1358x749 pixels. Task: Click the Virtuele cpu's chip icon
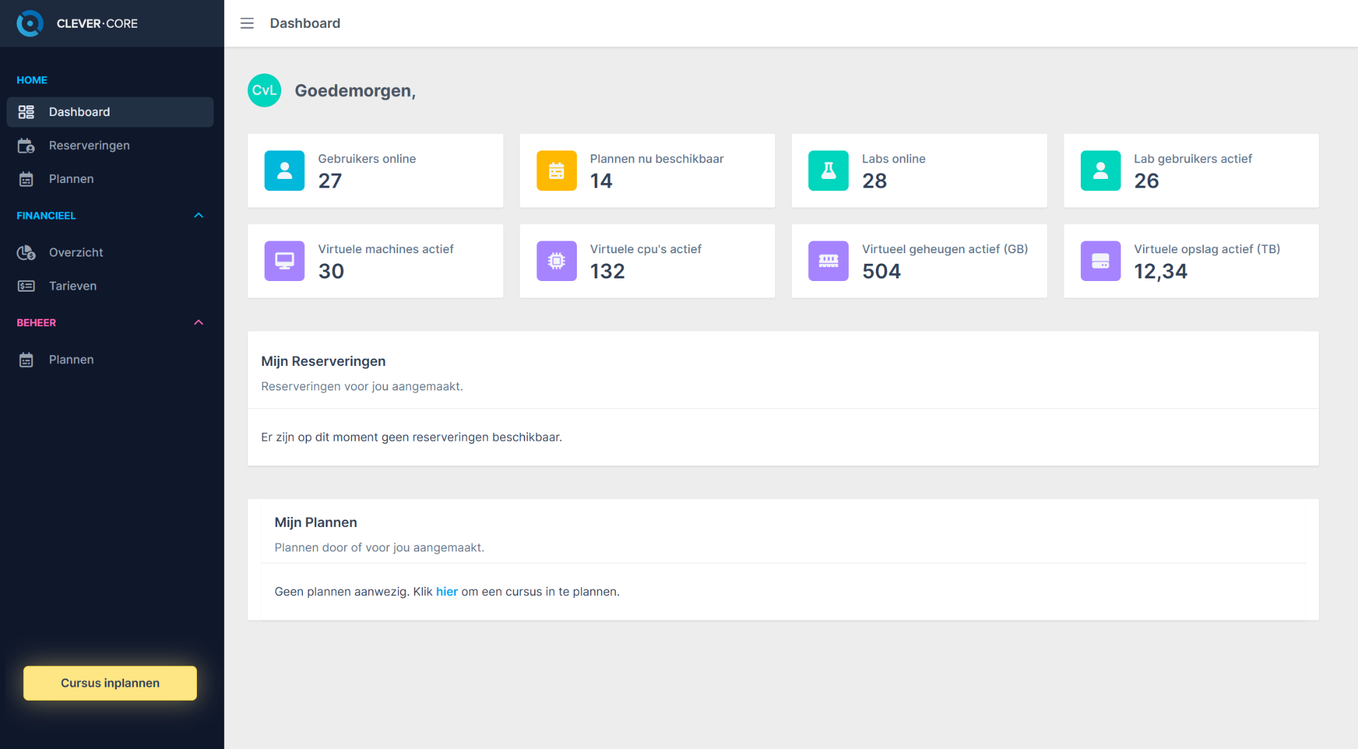pyautogui.click(x=556, y=260)
